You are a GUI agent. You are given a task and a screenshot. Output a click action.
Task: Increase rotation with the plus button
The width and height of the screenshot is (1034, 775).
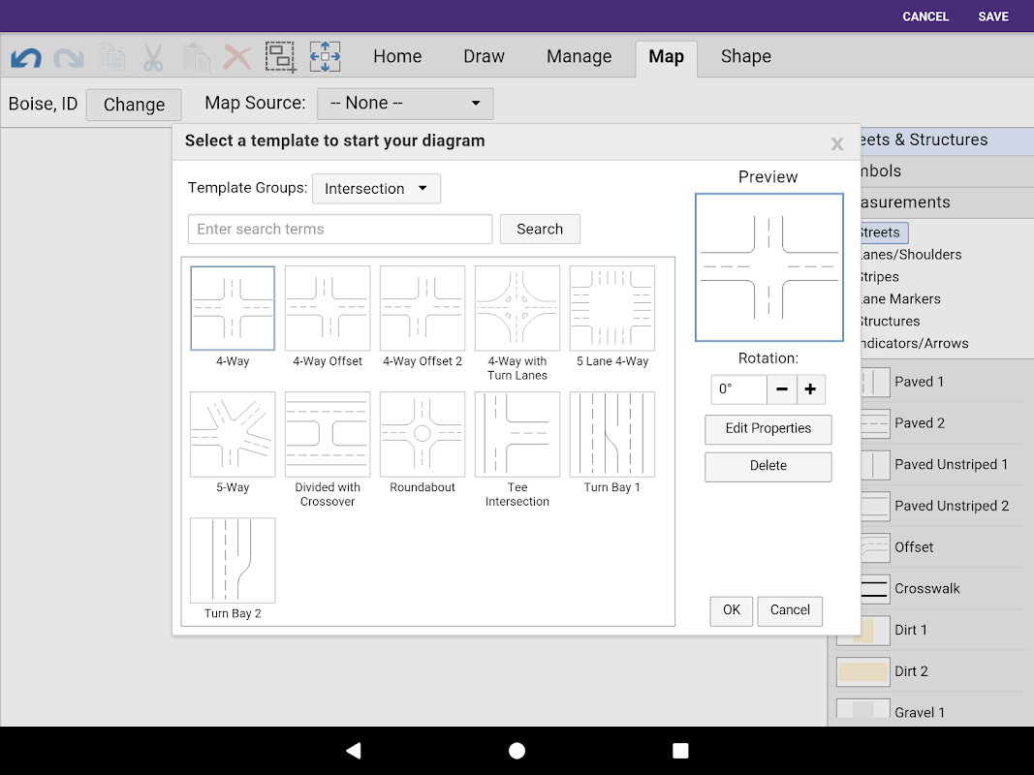point(811,389)
